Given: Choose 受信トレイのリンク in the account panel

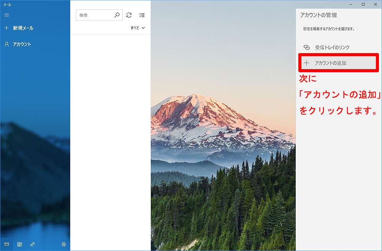Looking at the screenshot, I should pyautogui.click(x=332, y=47).
